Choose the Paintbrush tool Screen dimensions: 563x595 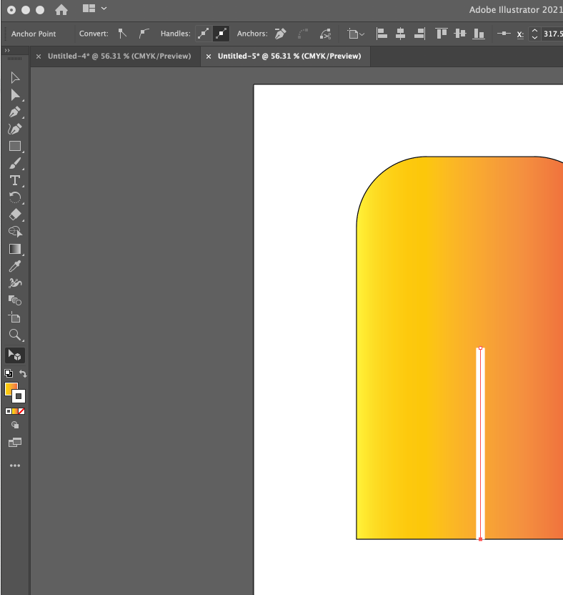coord(14,163)
